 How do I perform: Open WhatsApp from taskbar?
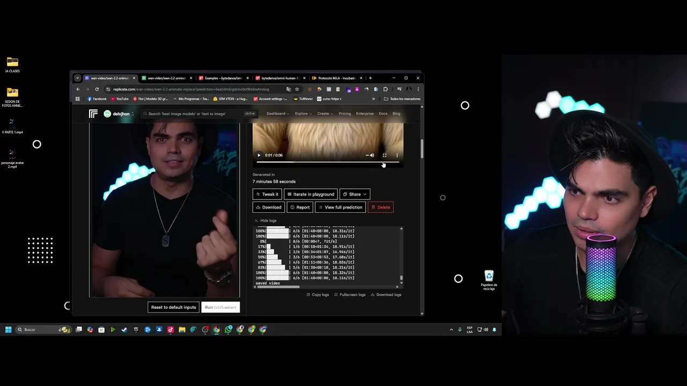coord(228,330)
